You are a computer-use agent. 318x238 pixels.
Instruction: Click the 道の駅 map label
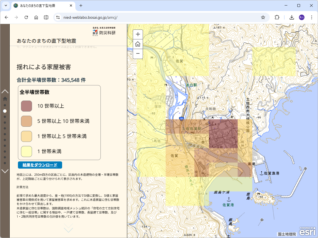tap(191, 85)
